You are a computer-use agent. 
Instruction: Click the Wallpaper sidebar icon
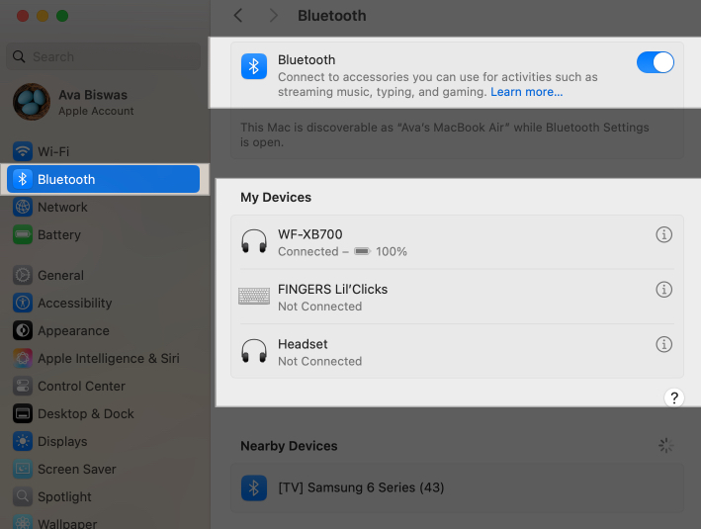(23, 522)
